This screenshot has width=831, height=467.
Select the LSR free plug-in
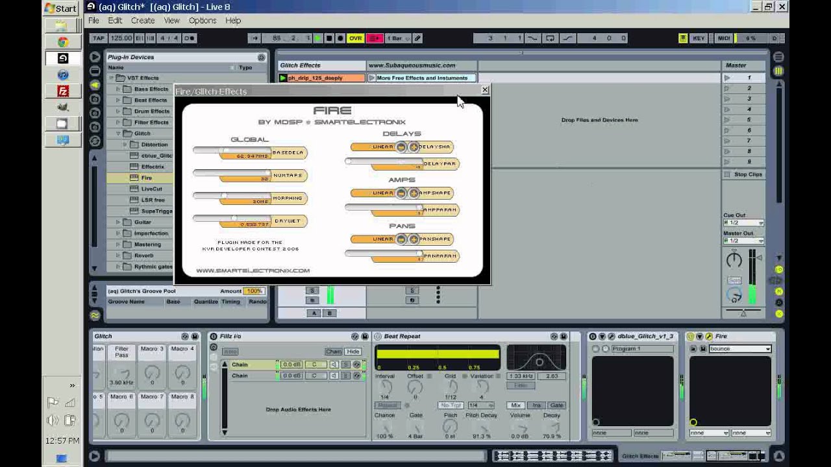(153, 200)
